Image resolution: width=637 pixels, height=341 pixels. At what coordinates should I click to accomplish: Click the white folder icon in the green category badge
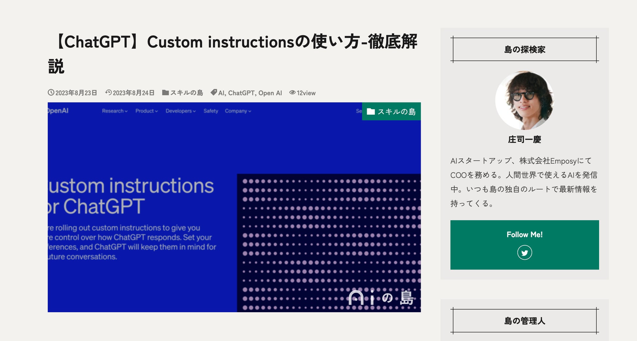tap(371, 111)
